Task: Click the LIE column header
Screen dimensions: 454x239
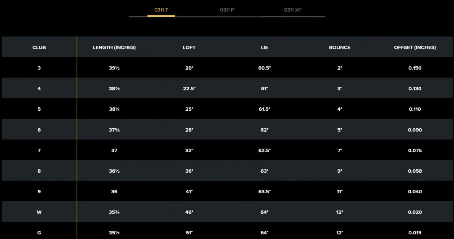Action: pos(264,47)
